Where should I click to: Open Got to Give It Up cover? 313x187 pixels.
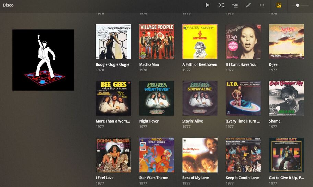287,155
